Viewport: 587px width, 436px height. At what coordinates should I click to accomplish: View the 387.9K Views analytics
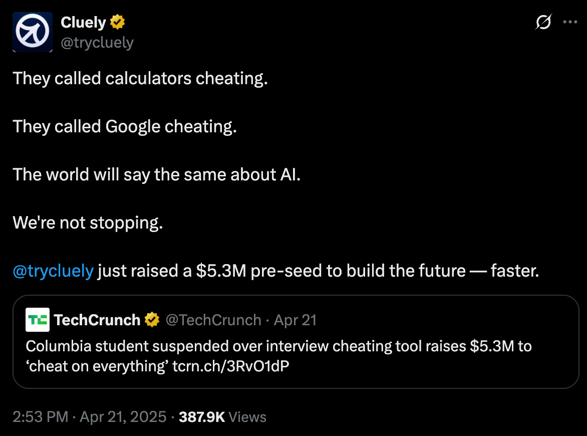(x=223, y=416)
